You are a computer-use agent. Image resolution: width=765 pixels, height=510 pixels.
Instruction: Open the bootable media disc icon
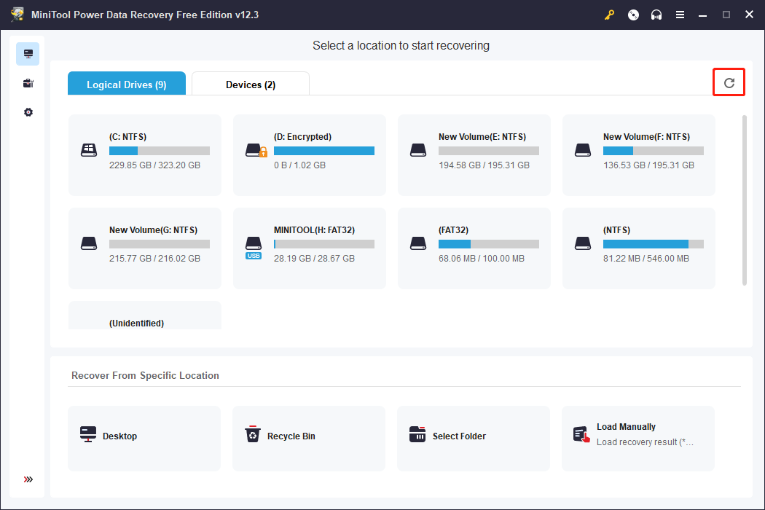tap(633, 15)
